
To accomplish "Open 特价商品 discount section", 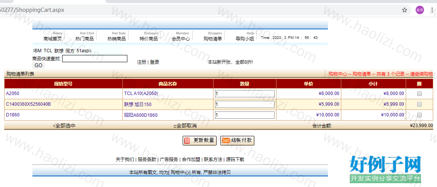I will [149, 39].
